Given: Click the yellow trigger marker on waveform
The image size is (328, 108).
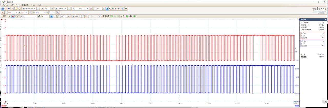Looking at the screenshot, I should click(x=24, y=46).
